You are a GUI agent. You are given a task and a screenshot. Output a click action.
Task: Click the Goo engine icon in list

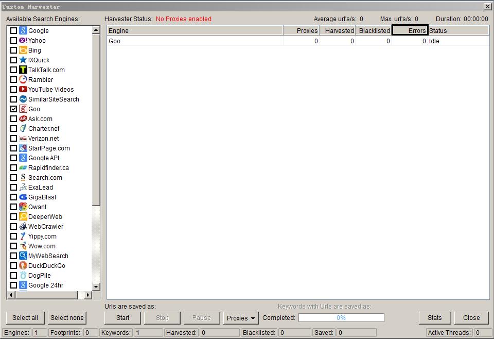click(23, 109)
